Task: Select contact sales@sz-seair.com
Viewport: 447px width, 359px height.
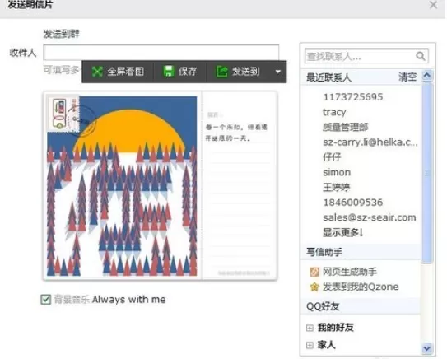Action: coord(370,217)
